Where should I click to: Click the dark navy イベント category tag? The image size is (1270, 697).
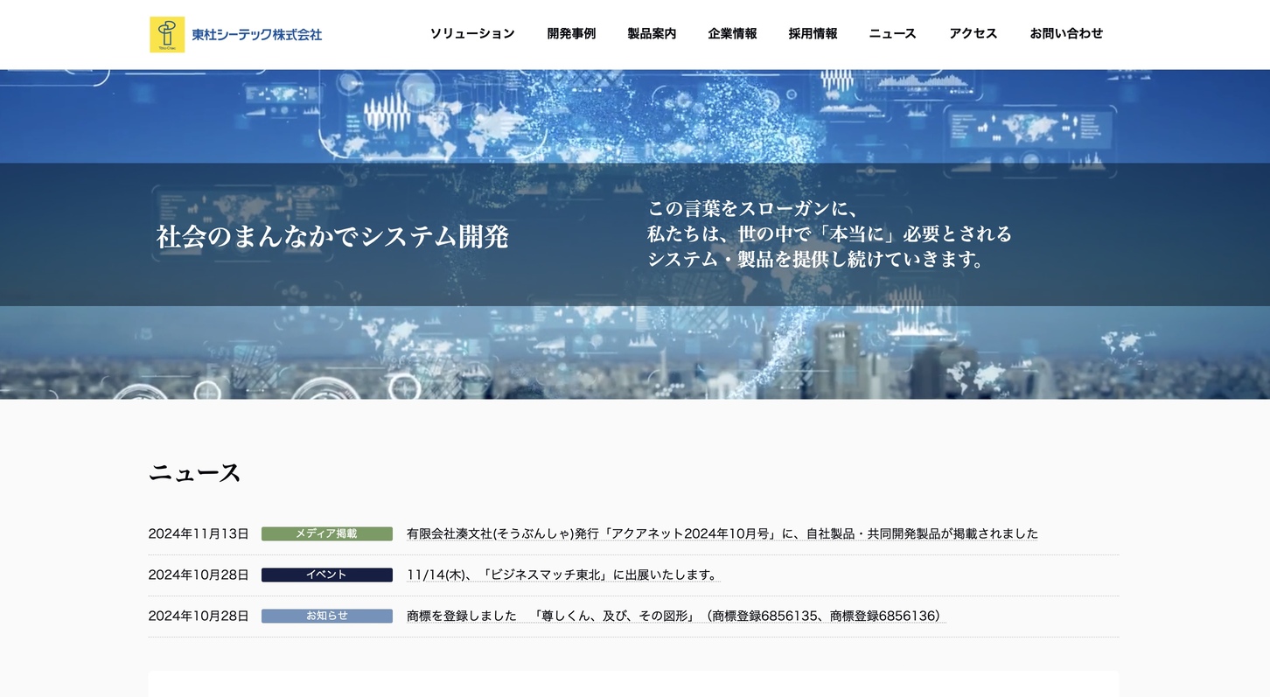pyautogui.click(x=327, y=575)
